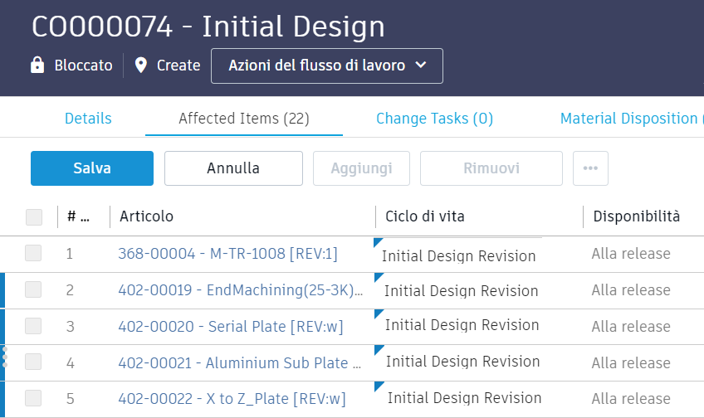Open lifecycle cell for 368-00004 row
This screenshot has height=418, width=704.
459,255
